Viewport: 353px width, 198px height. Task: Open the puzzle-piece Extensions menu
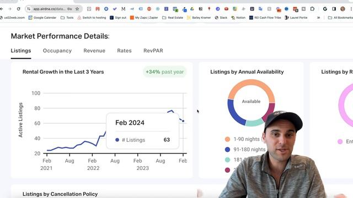pos(312,9)
